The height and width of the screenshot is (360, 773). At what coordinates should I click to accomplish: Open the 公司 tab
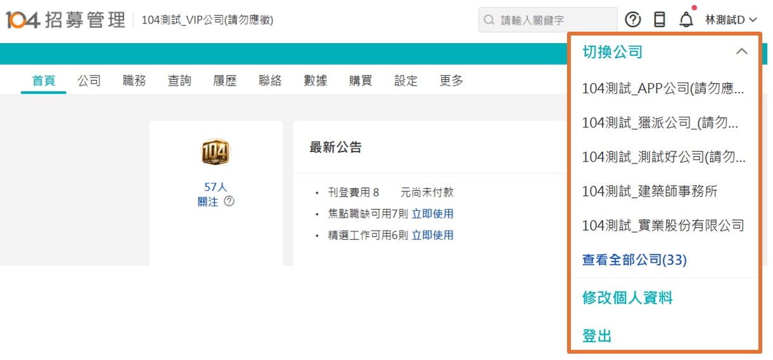pyautogui.click(x=89, y=80)
